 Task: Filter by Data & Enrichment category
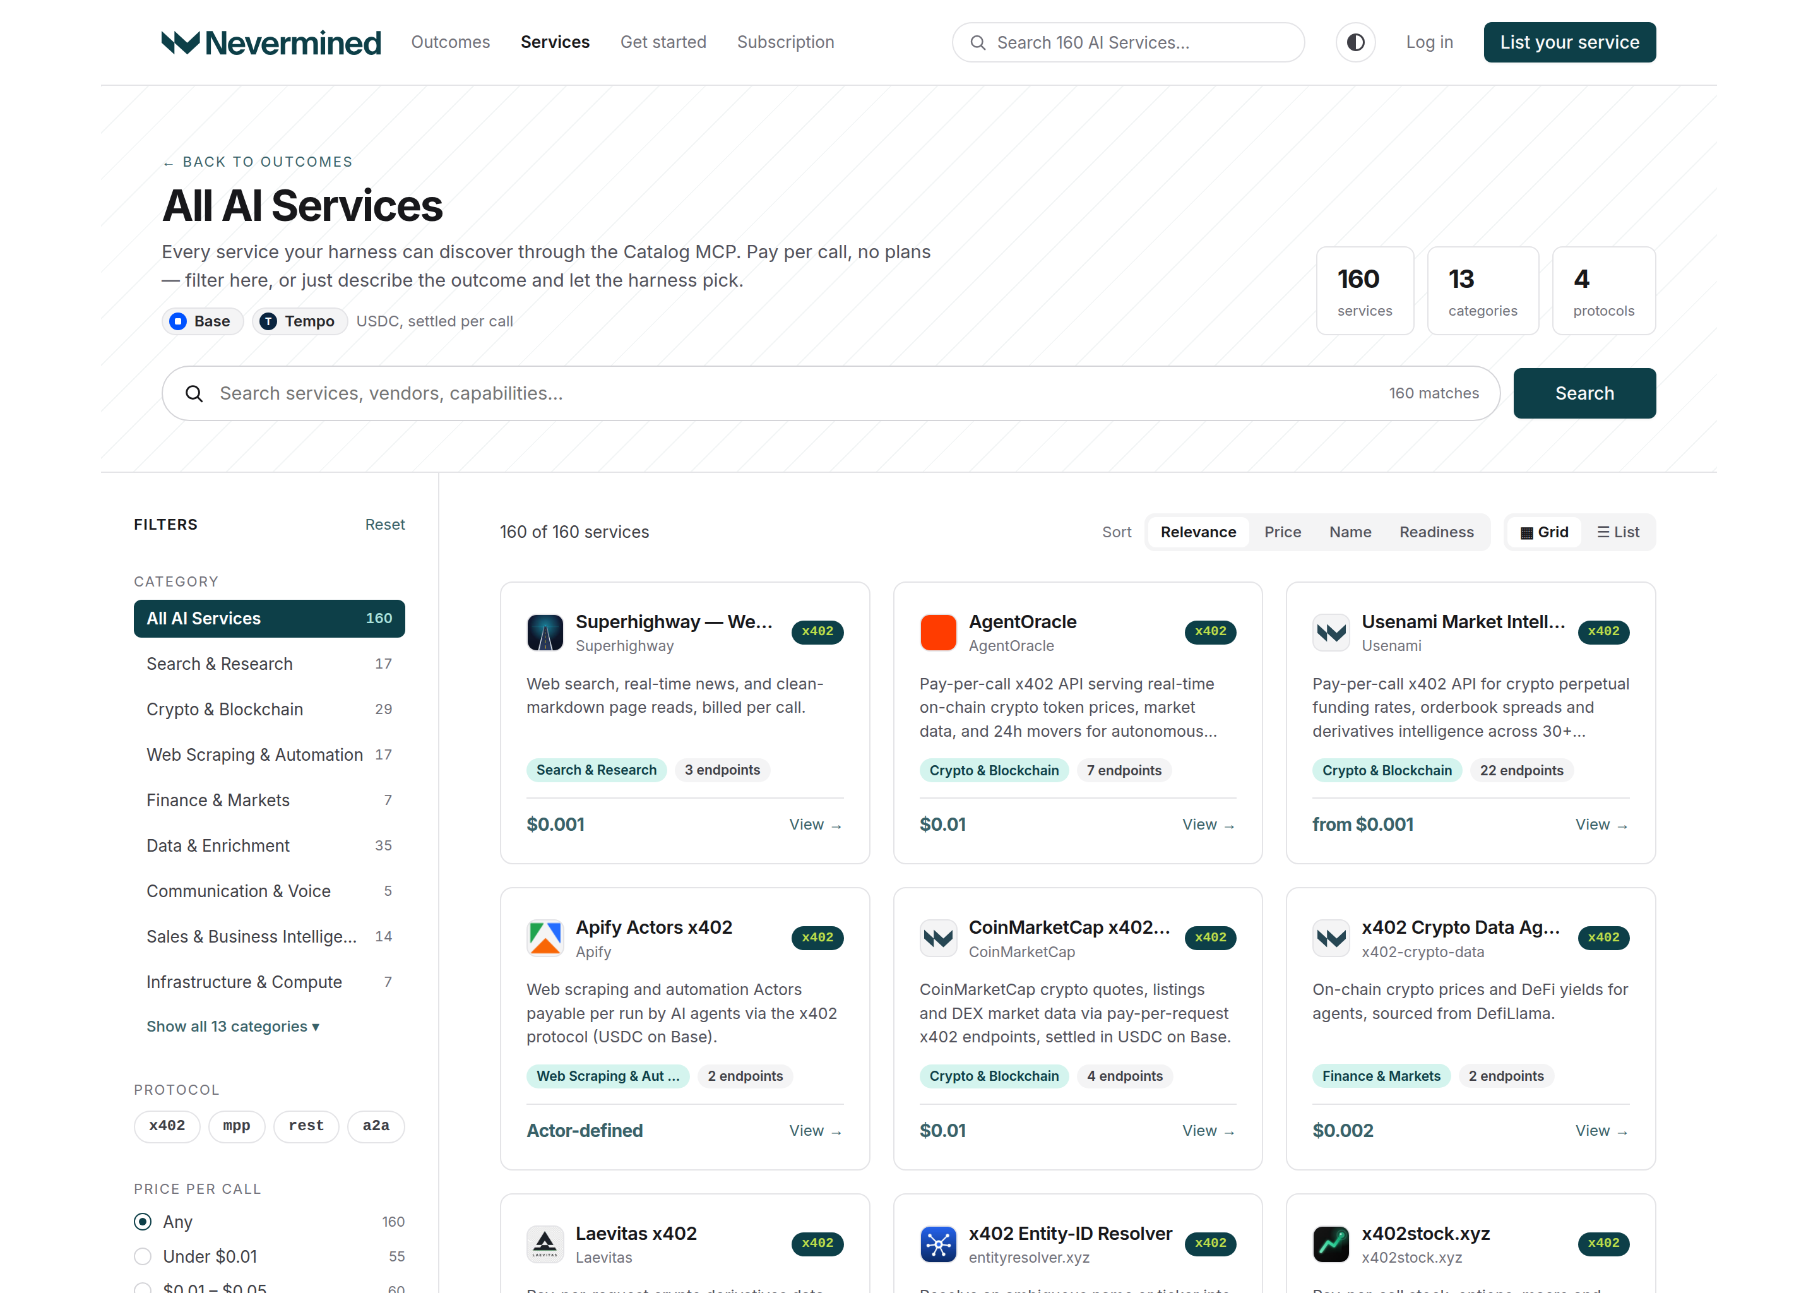[269, 845]
